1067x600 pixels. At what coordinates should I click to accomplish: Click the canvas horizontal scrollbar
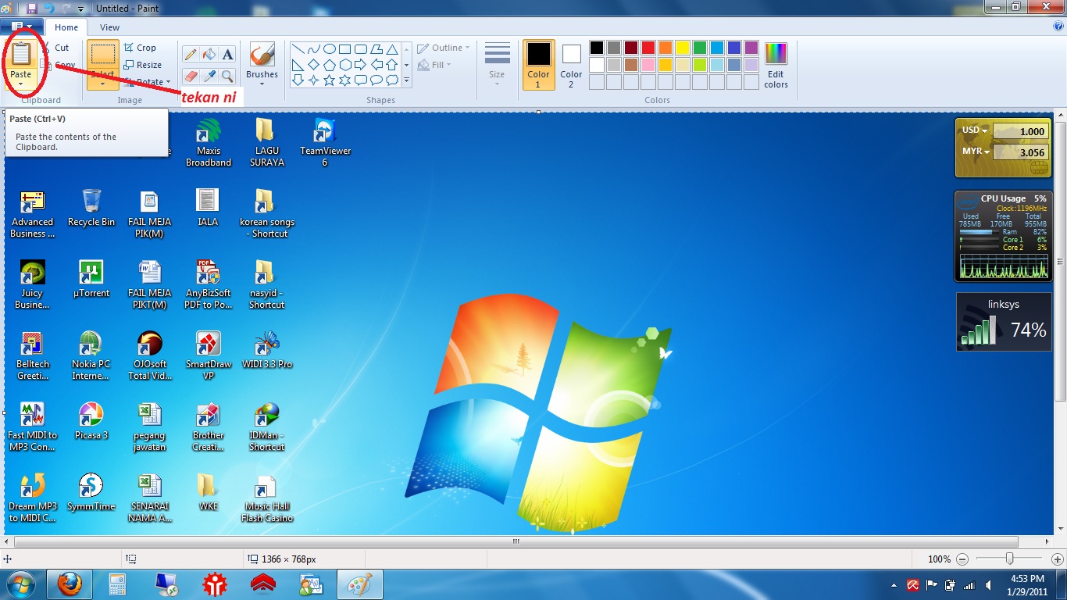pyautogui.click(x=516, y=541)
